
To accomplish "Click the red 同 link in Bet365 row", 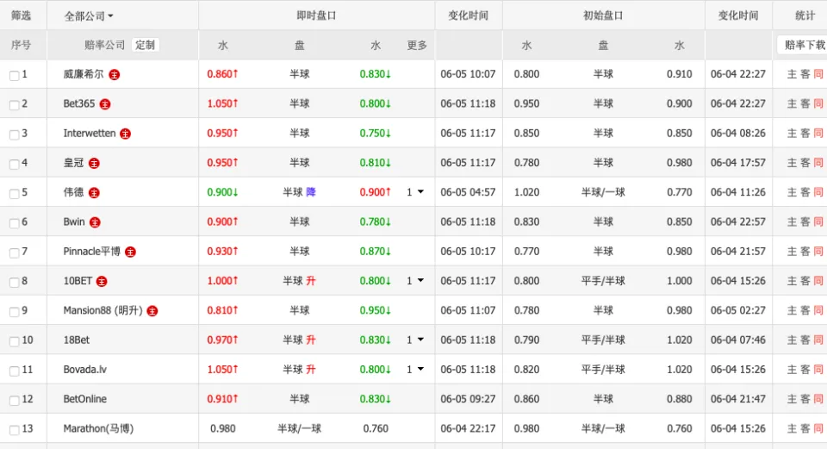I will [x=818, y=104].
